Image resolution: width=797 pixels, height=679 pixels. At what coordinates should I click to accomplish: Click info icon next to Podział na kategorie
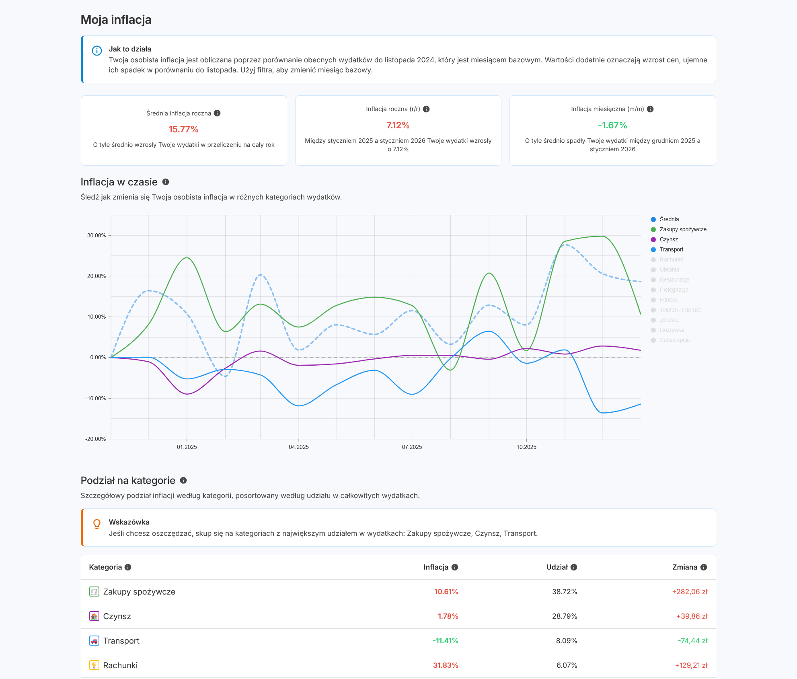click(183, 480)
